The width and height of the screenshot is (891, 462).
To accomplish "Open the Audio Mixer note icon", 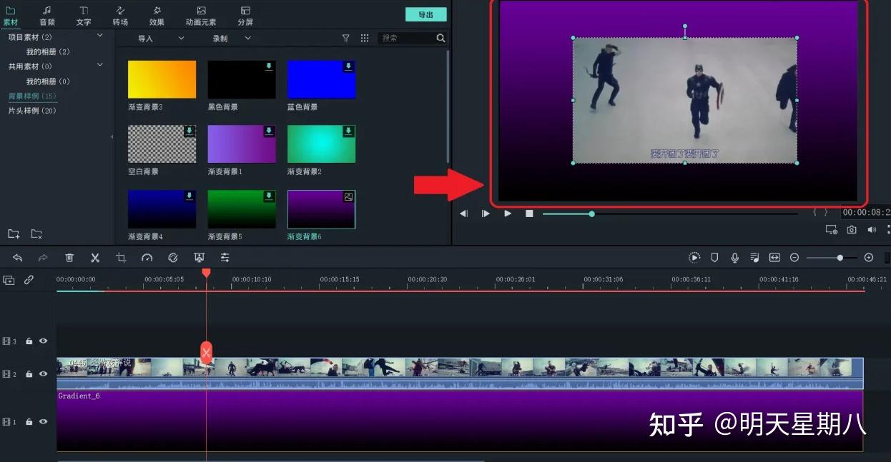I will [x=754, y=258].
